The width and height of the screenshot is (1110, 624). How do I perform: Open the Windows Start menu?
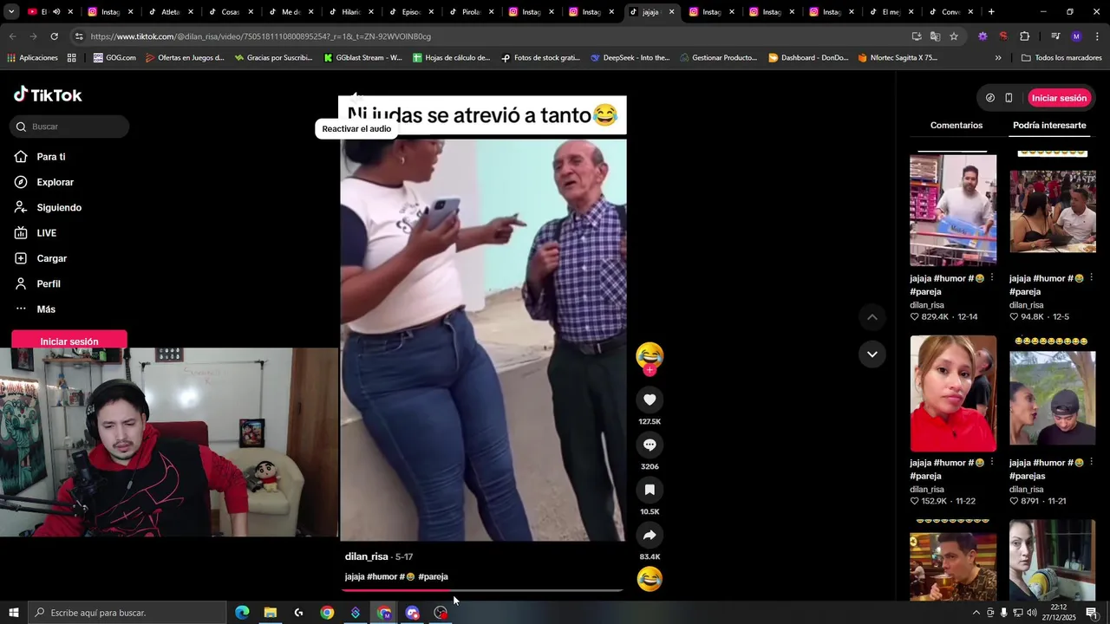coord(14,613)
